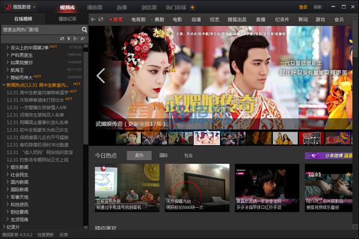359x239 pixels.
Task: Expand 科技资讯 category
Action: (8, 204)
